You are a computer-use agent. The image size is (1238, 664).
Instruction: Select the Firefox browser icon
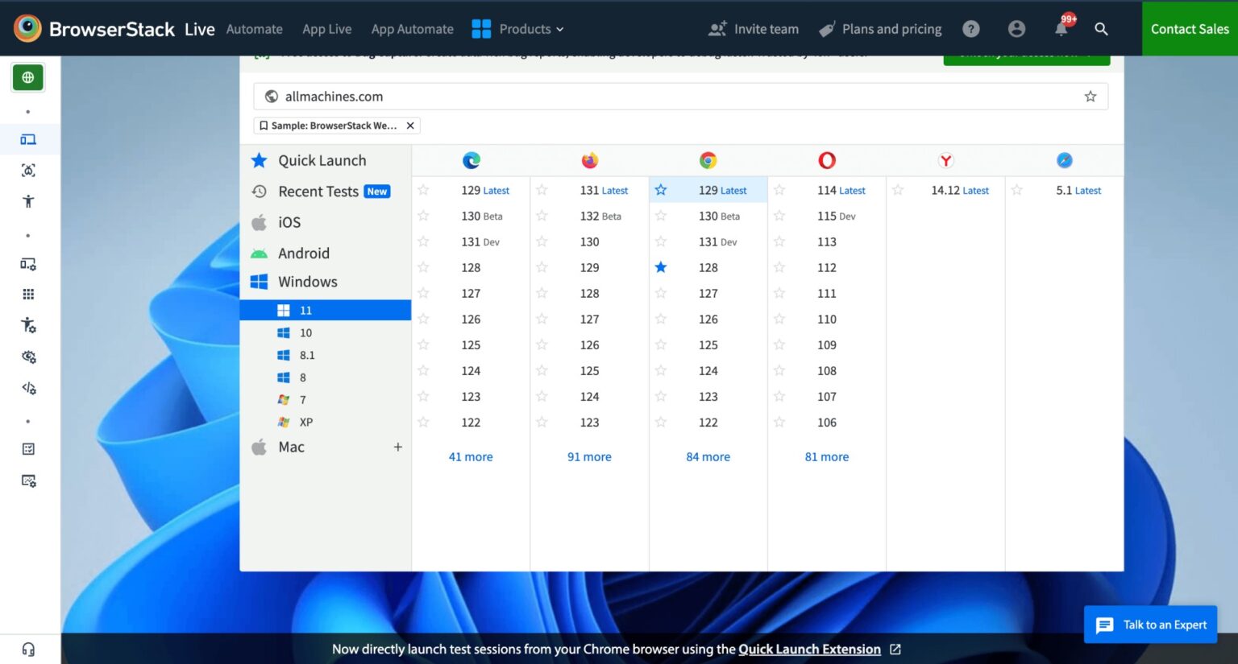point(589,159)
